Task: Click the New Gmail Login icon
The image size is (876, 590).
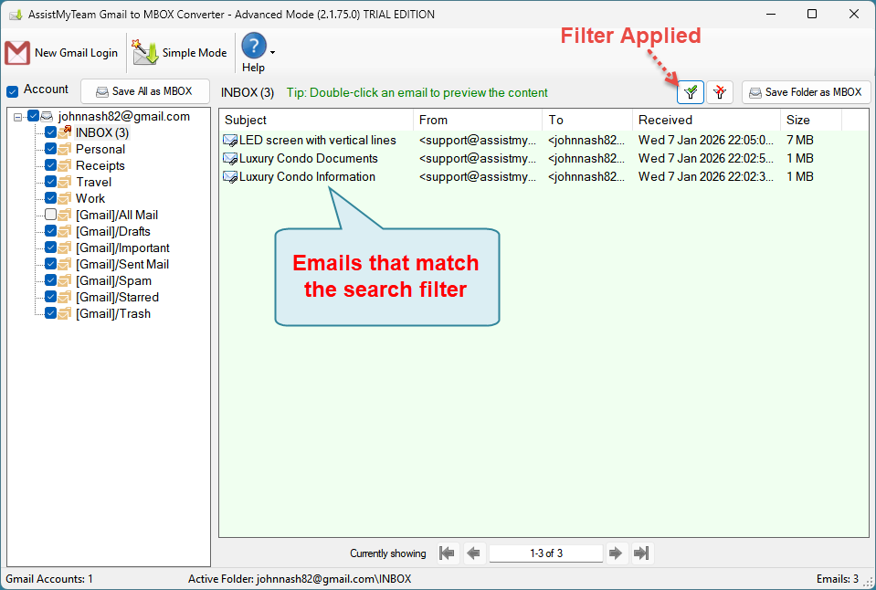Action: pyautogui.click(x=18, y=53)
